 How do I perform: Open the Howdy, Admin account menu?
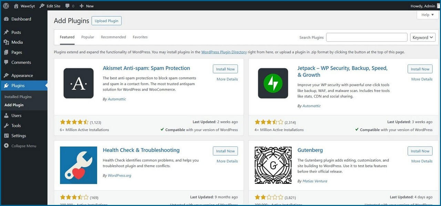423,6
